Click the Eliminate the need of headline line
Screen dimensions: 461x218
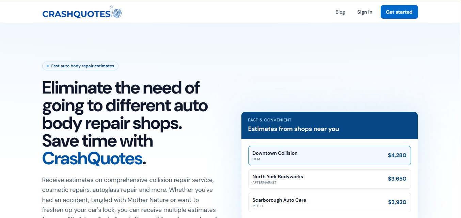pyautogui.click(x=121, y=88)
